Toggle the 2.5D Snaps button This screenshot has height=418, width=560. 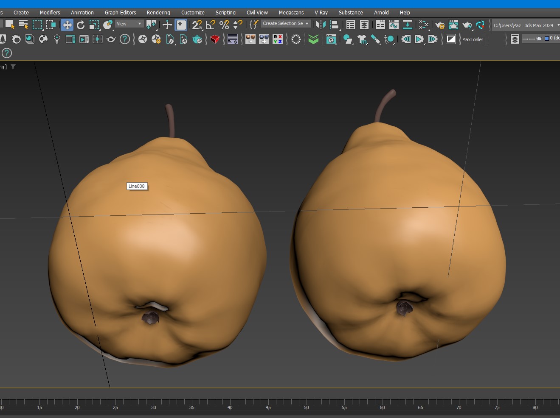tap(197, 25)
